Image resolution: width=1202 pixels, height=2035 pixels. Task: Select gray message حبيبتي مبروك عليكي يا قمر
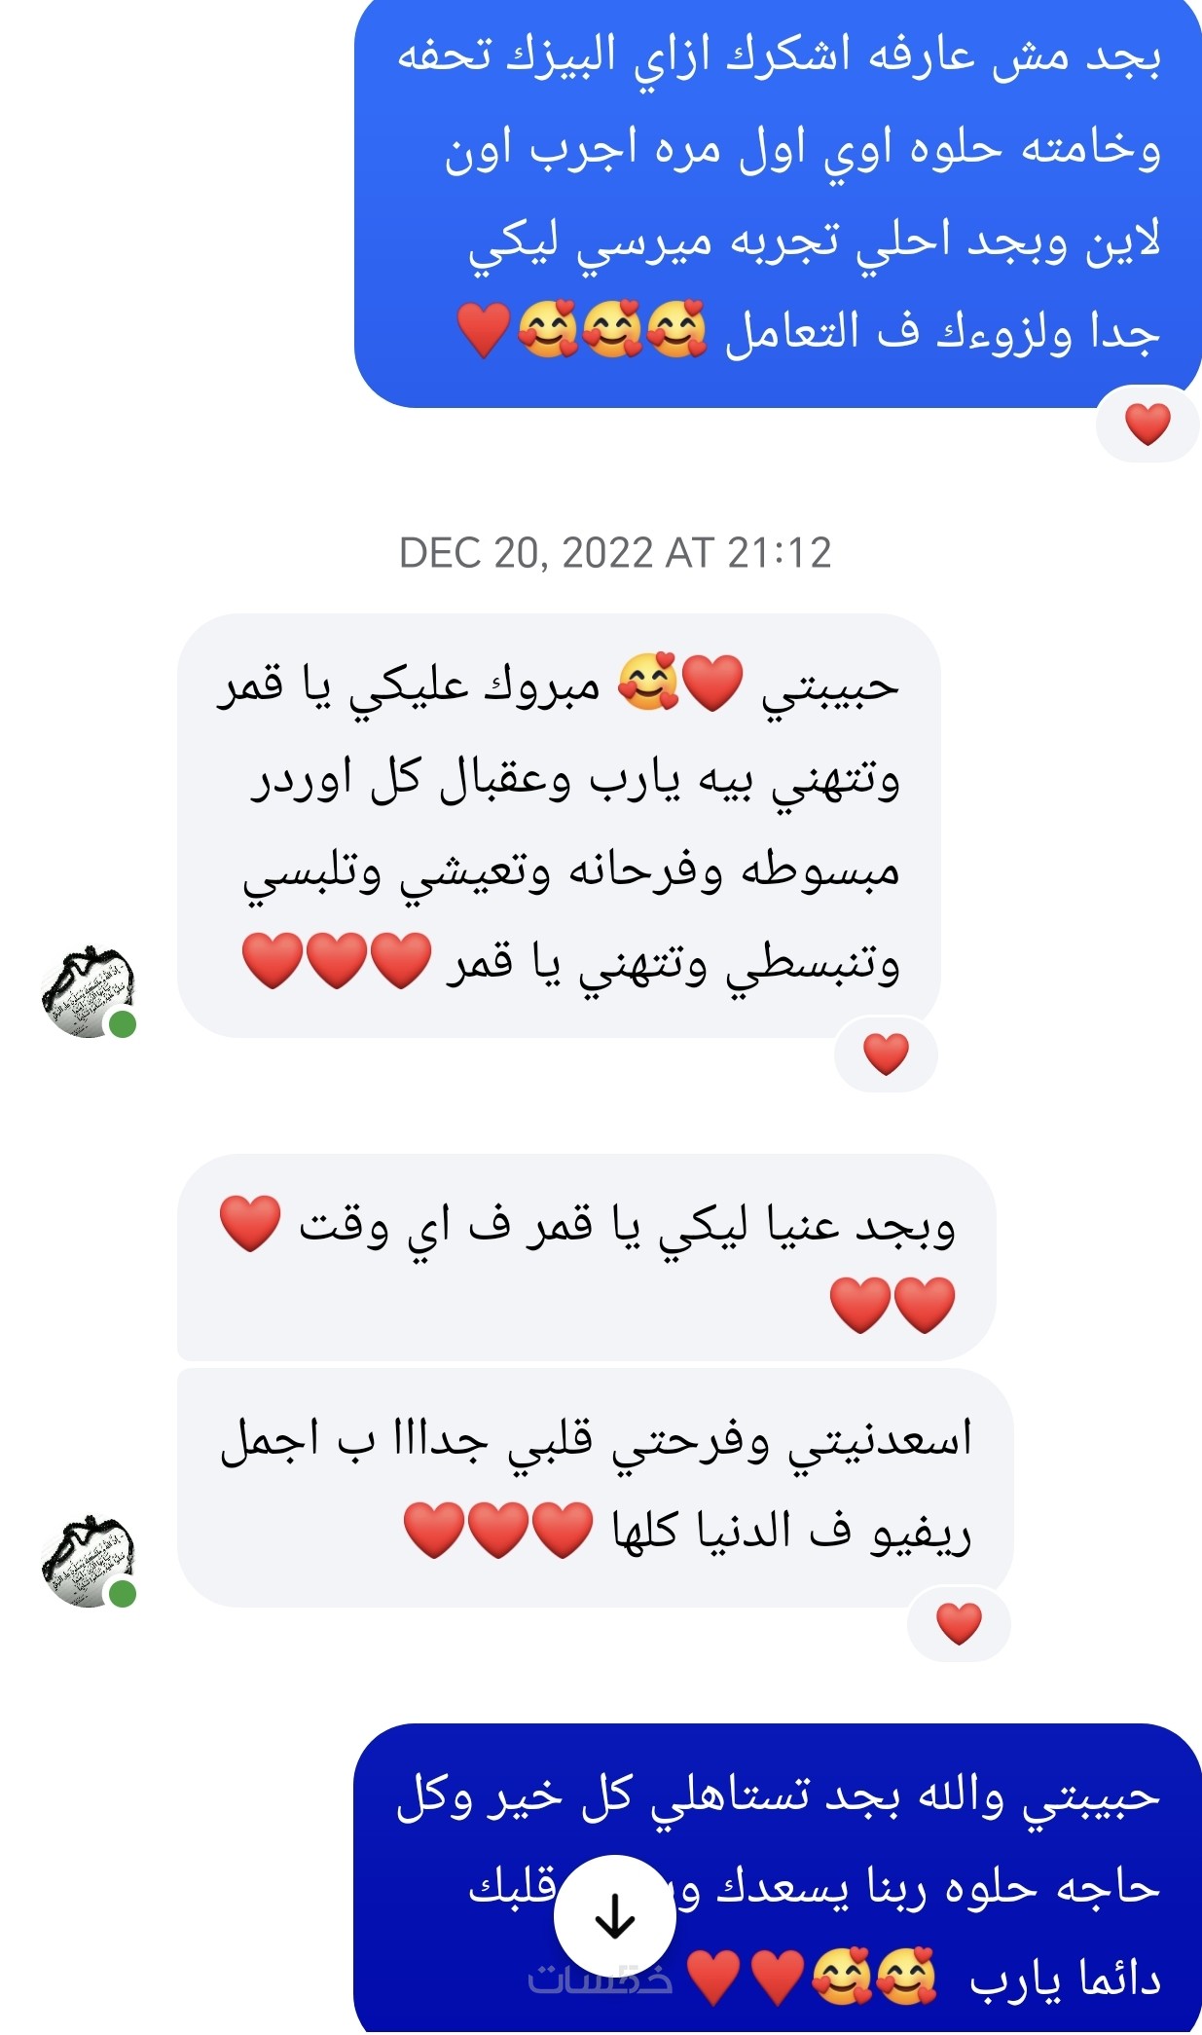pos(559,825)
